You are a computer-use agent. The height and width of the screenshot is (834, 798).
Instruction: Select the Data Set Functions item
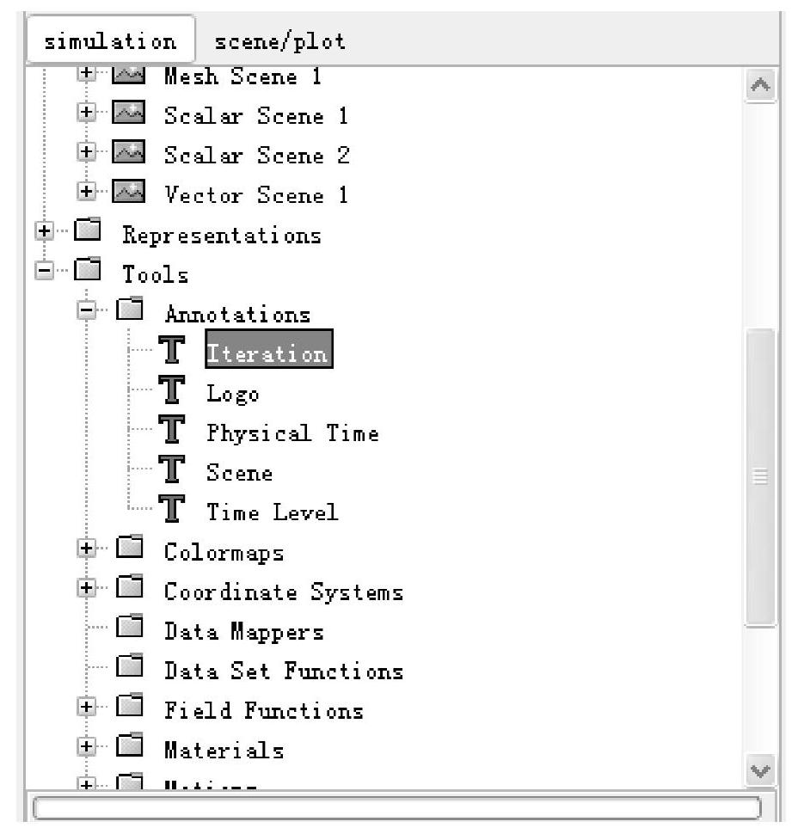(x=283, y=671)
